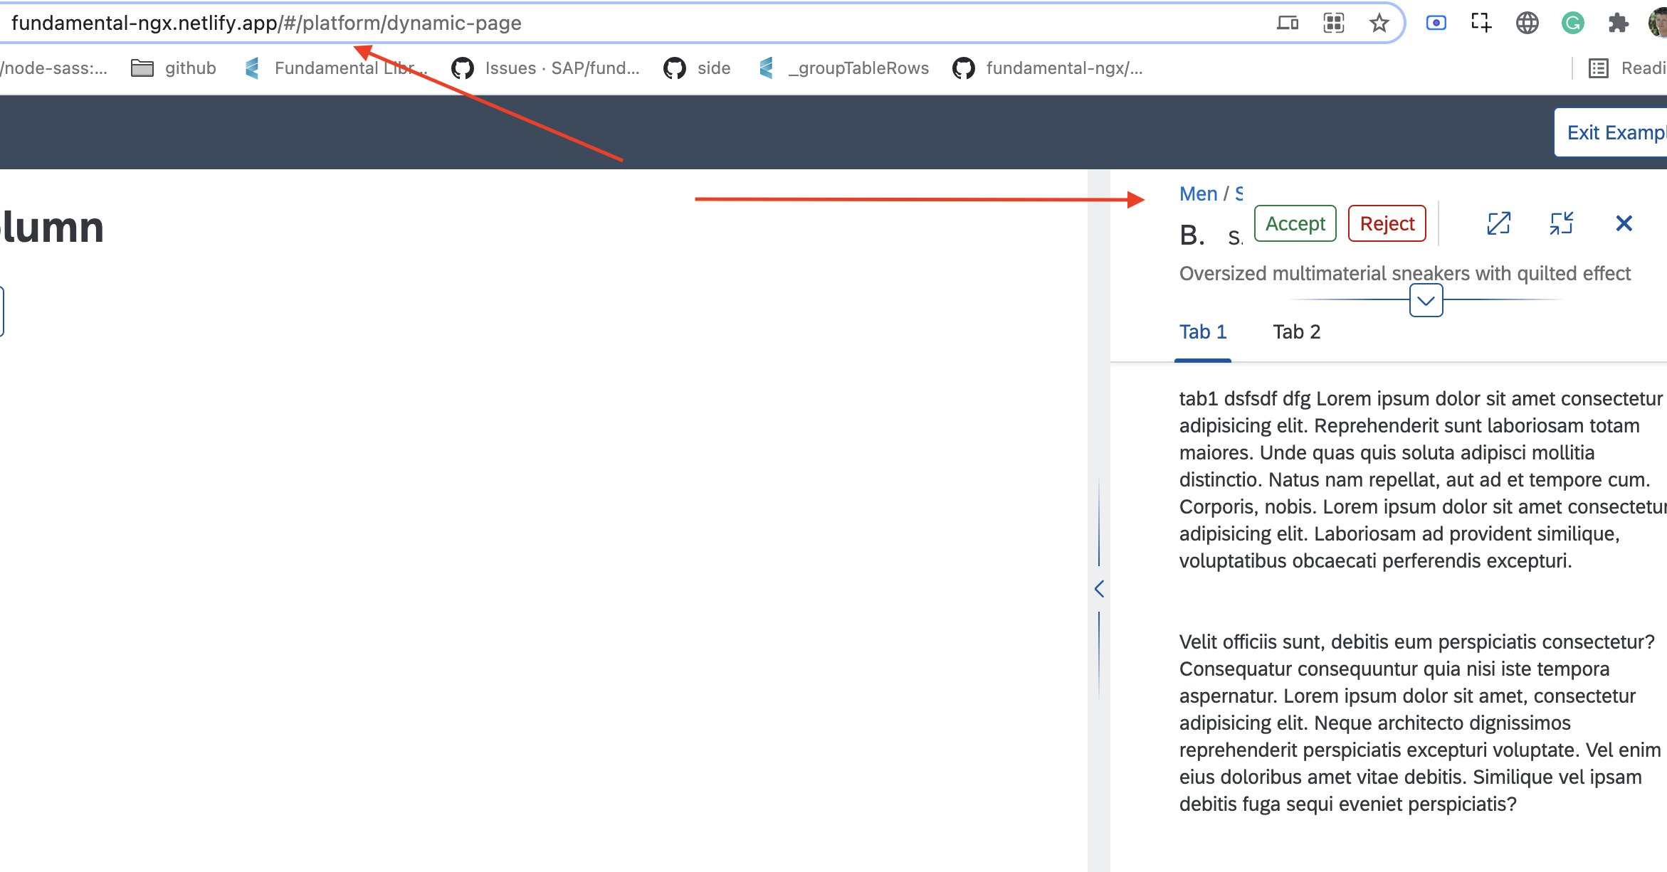Open the fundamental-ngx/... bookmark
This screenshot has height=872, width=1667.
pos(1048,68)
